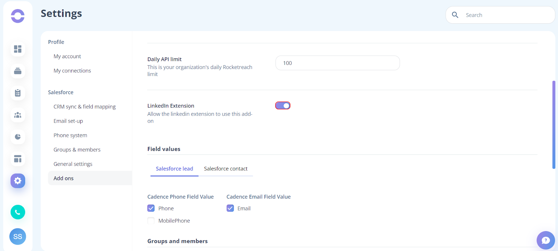Click the vertical page scrollbar
Screen dimensions: 558x251
pos(554,125)
